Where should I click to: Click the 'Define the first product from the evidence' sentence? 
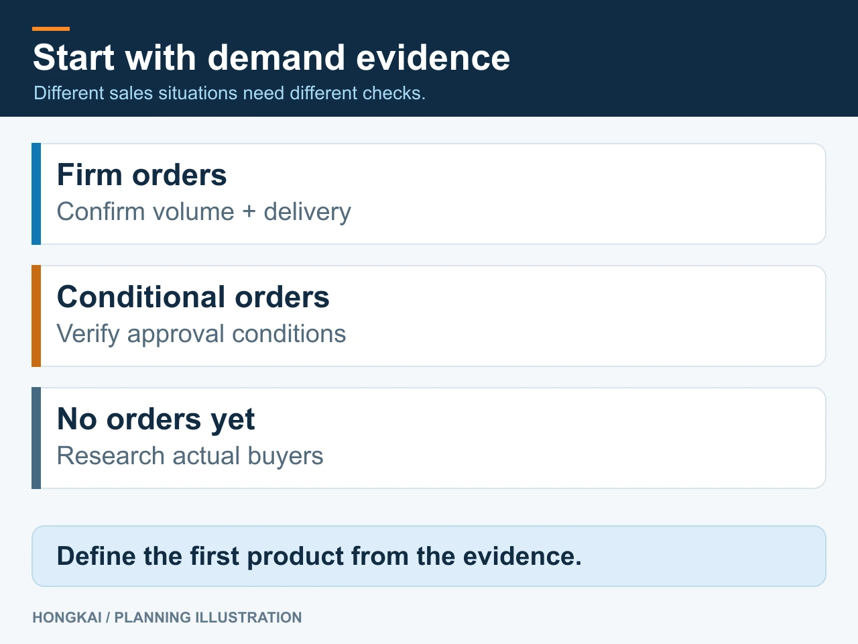click(320, 557)
